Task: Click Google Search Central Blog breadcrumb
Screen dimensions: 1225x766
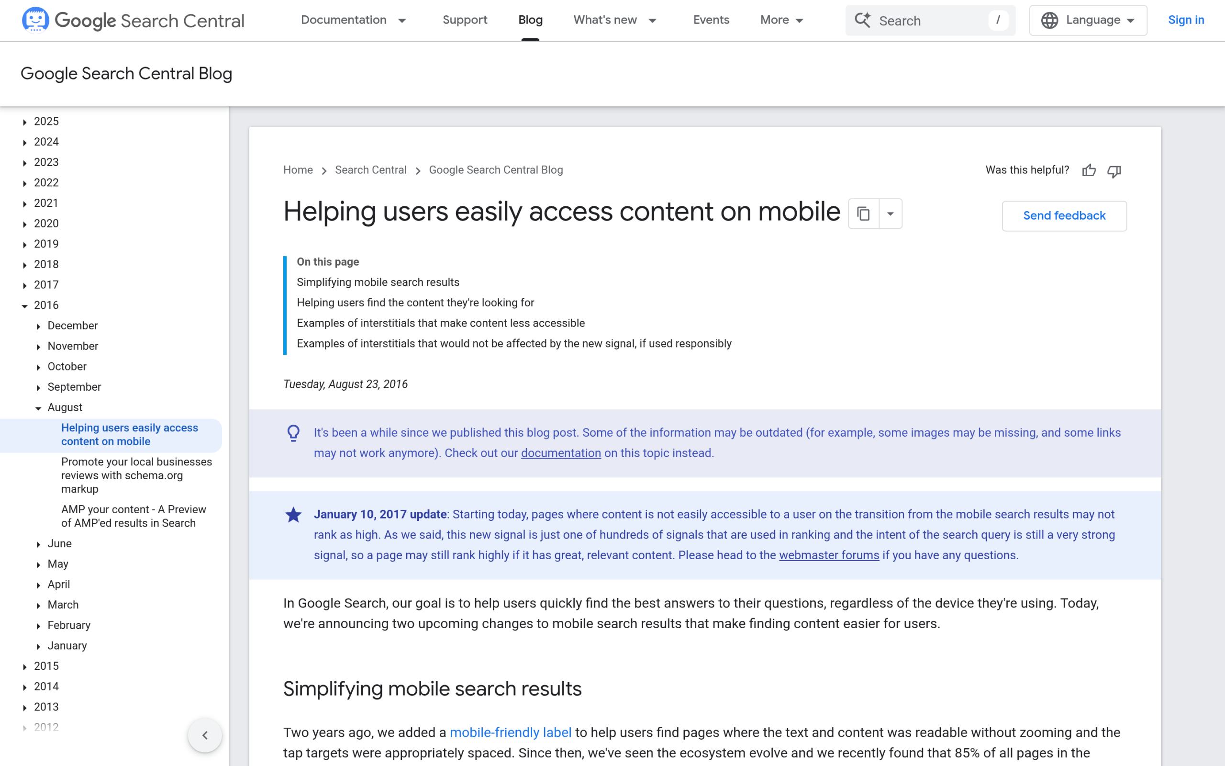Action: pyautogui.click(x=496, y=169)
